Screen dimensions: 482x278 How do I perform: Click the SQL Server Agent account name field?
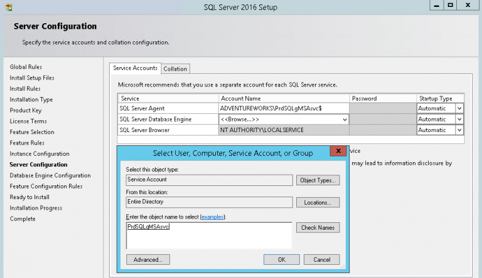(283, 108)
